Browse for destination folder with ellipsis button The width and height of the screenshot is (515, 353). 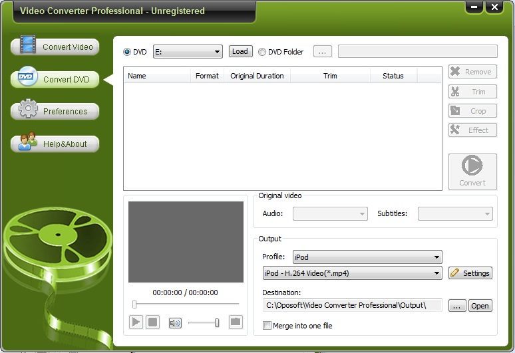[457, 305]
